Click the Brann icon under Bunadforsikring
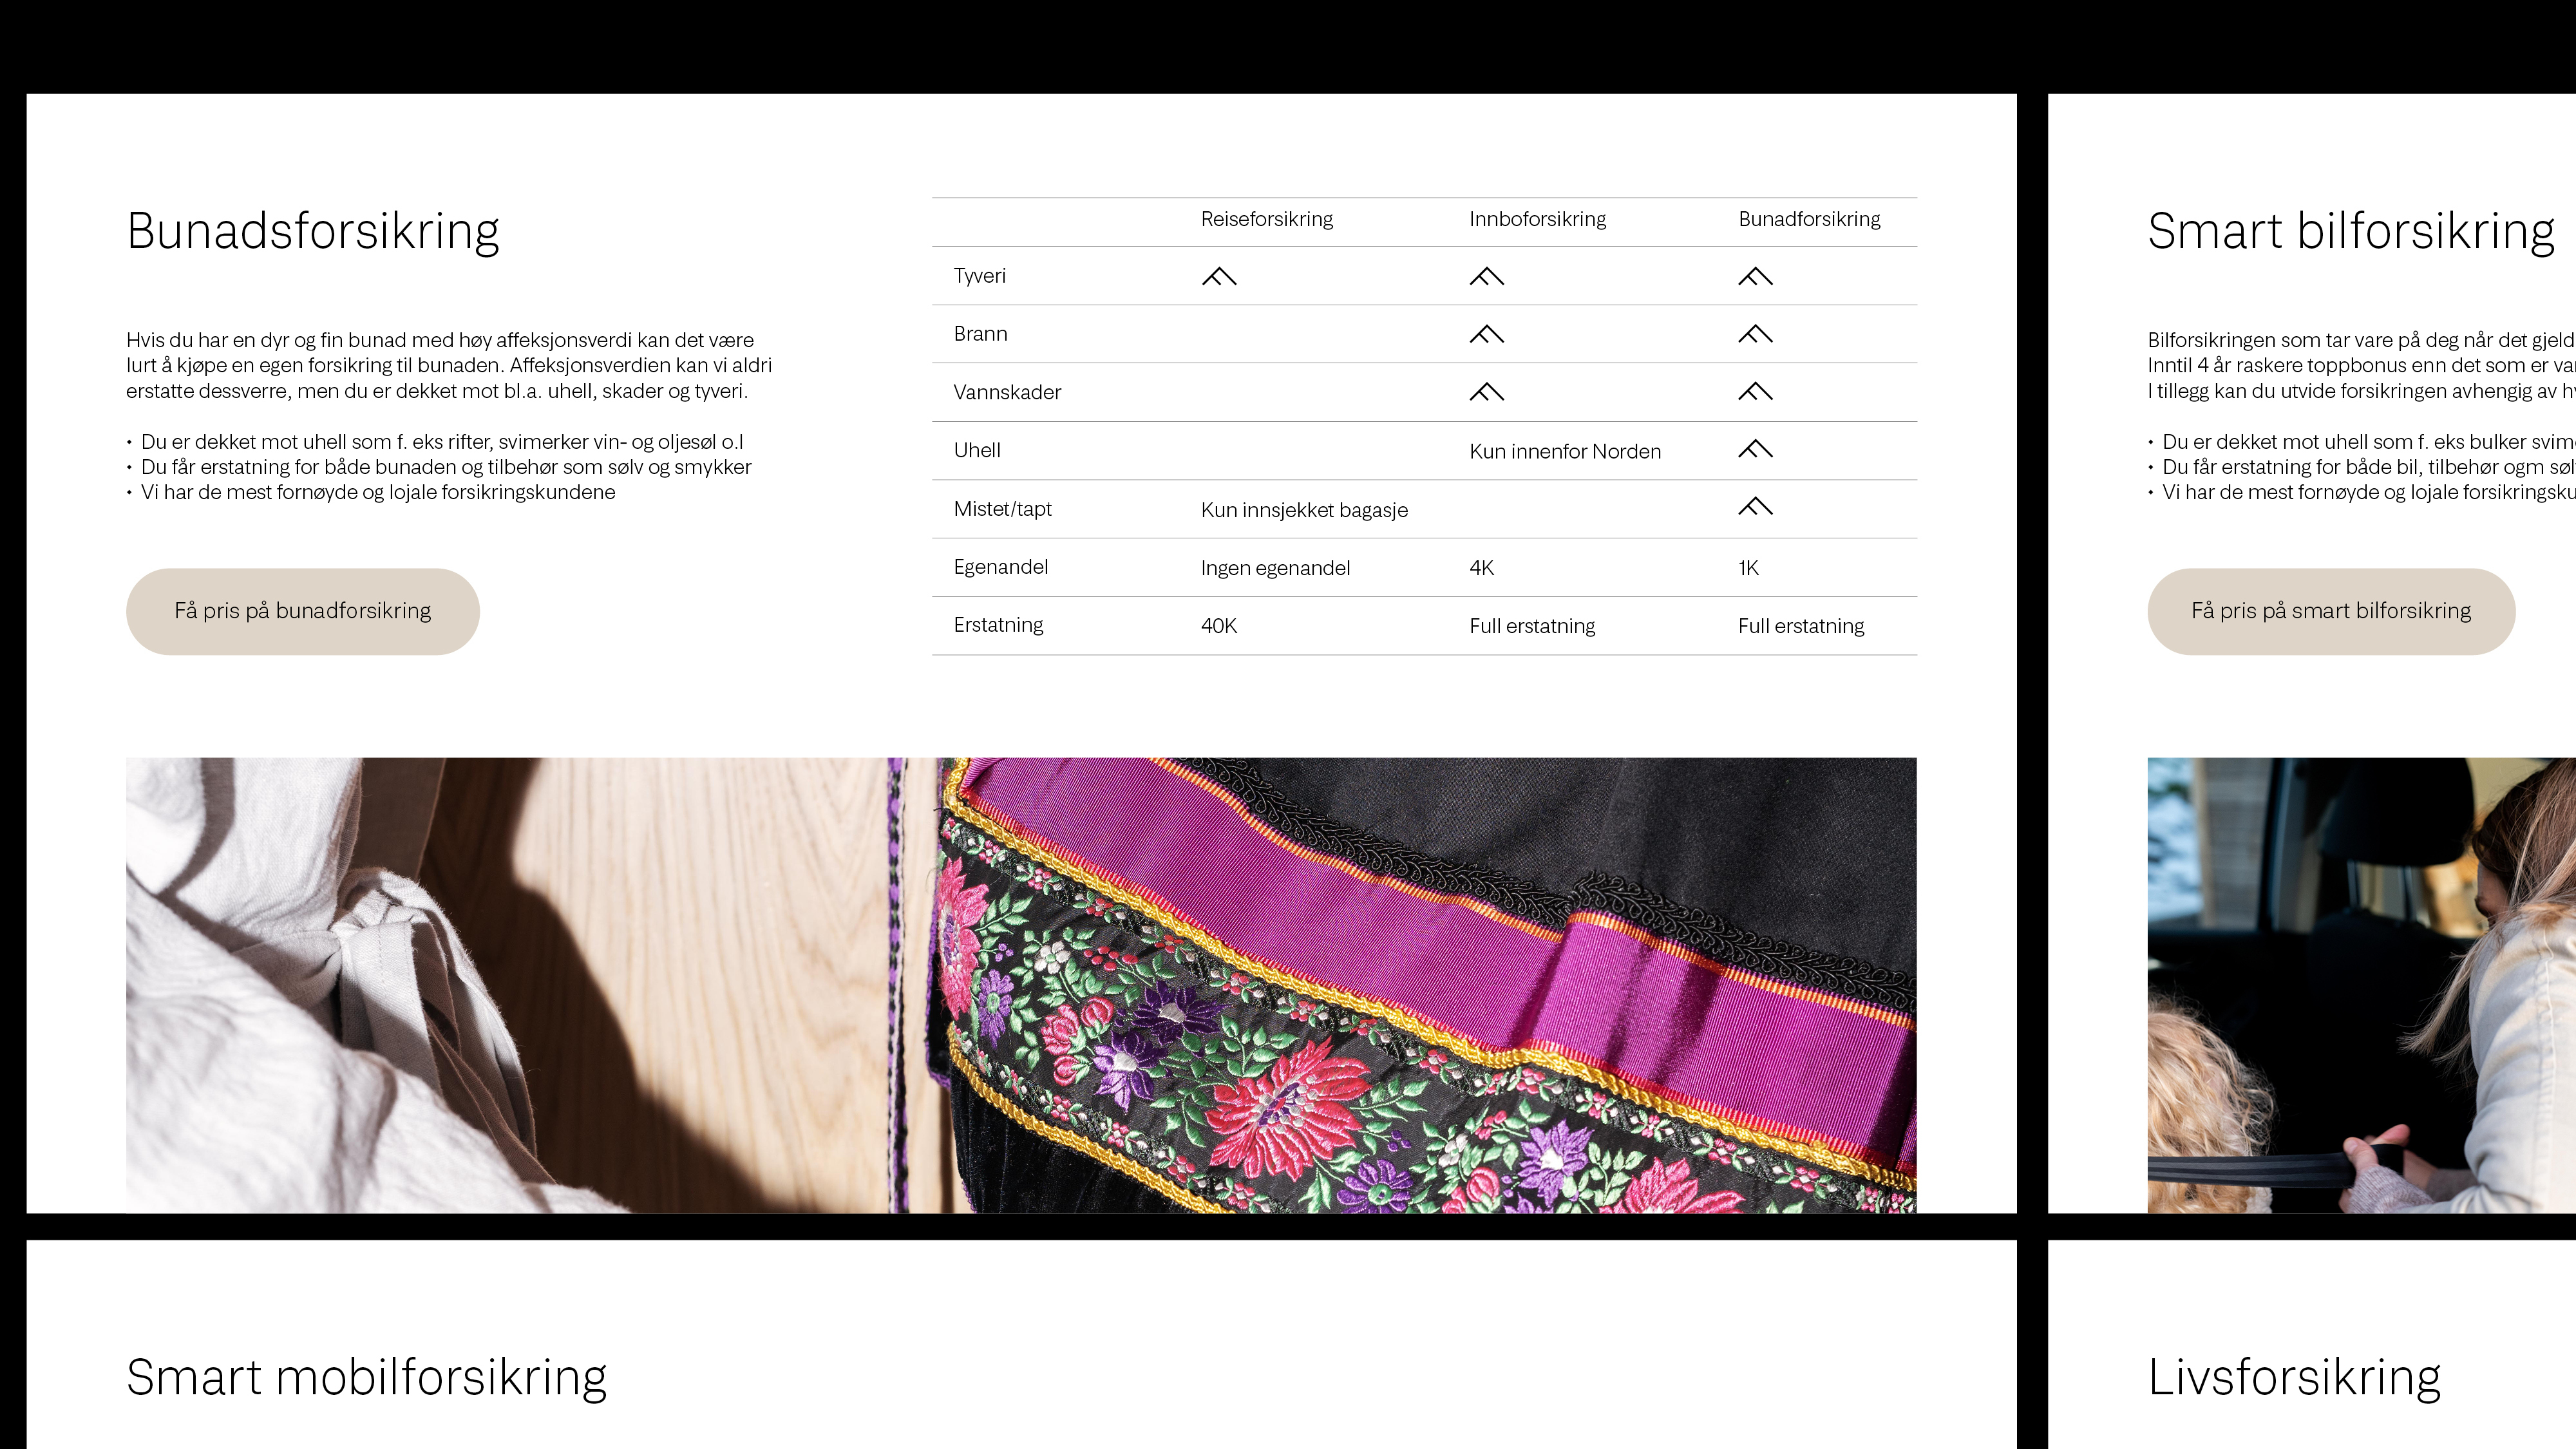Image resolution: width=2576 pixels, height=1449 pixels. coord(1755,334)
